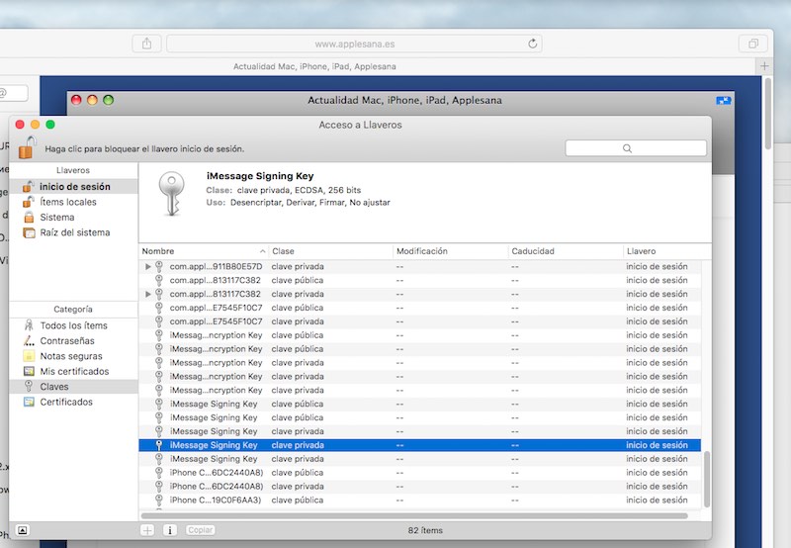Screen dimensions: 791x548
Task: Reload the page in Safari
Action: pos(533,44)
